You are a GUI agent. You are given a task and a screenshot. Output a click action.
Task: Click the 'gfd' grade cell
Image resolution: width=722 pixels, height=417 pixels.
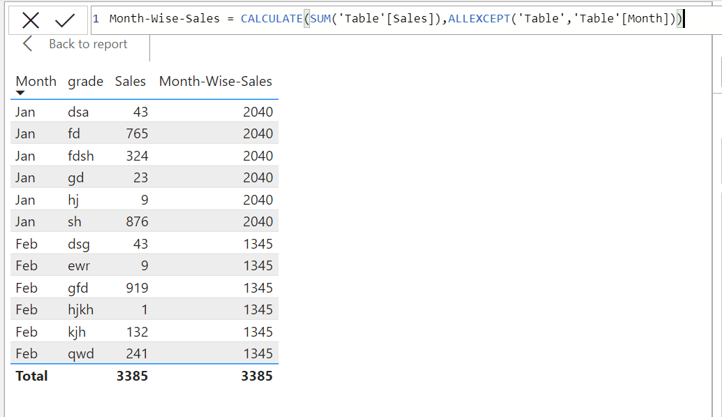pyautogui.click(x=78, y=288)
